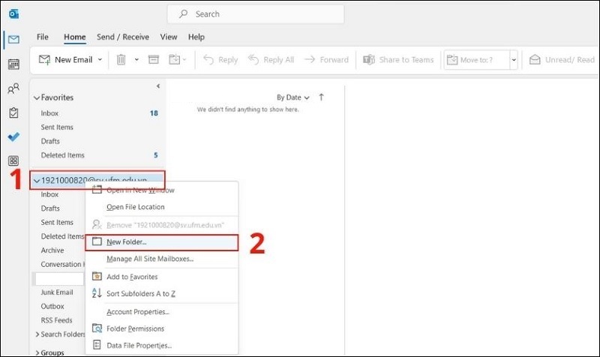The width and height of the screenshot is (600, 357).
Task: Select New Folder from context menu
Action: [x=127, y=242]
